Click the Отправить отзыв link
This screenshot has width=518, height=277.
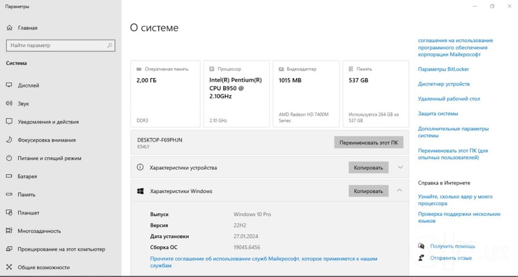(x=451, y=258)
